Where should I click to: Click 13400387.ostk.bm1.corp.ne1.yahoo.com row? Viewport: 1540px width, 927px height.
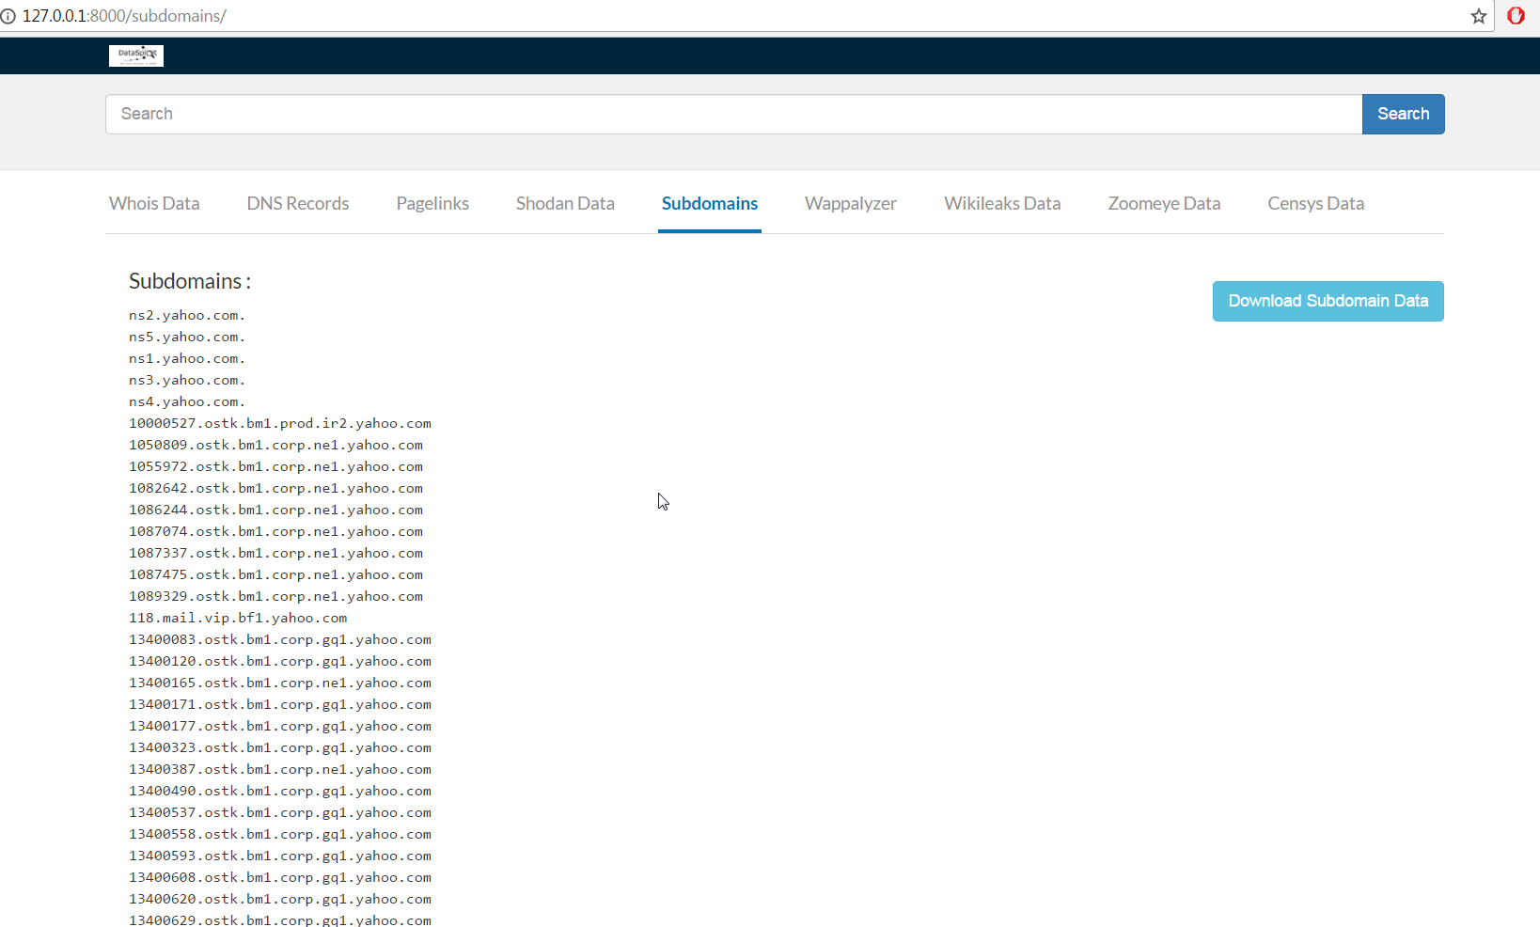(x=280, y=769)
